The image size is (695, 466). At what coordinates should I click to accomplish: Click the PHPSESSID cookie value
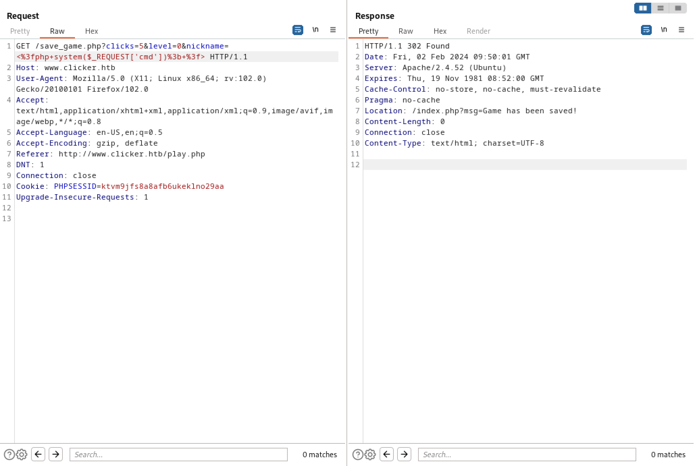click(x=162, y=186)
